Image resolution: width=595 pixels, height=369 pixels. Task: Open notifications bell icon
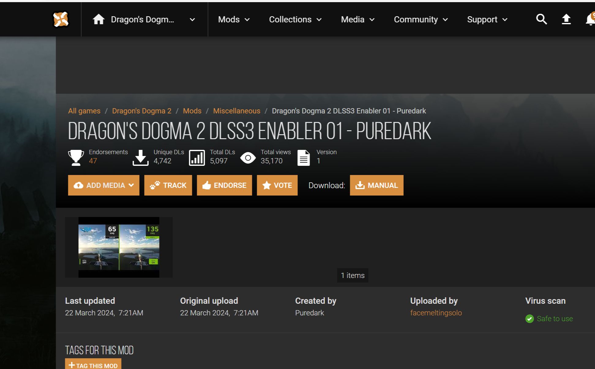tap(590, 20)
